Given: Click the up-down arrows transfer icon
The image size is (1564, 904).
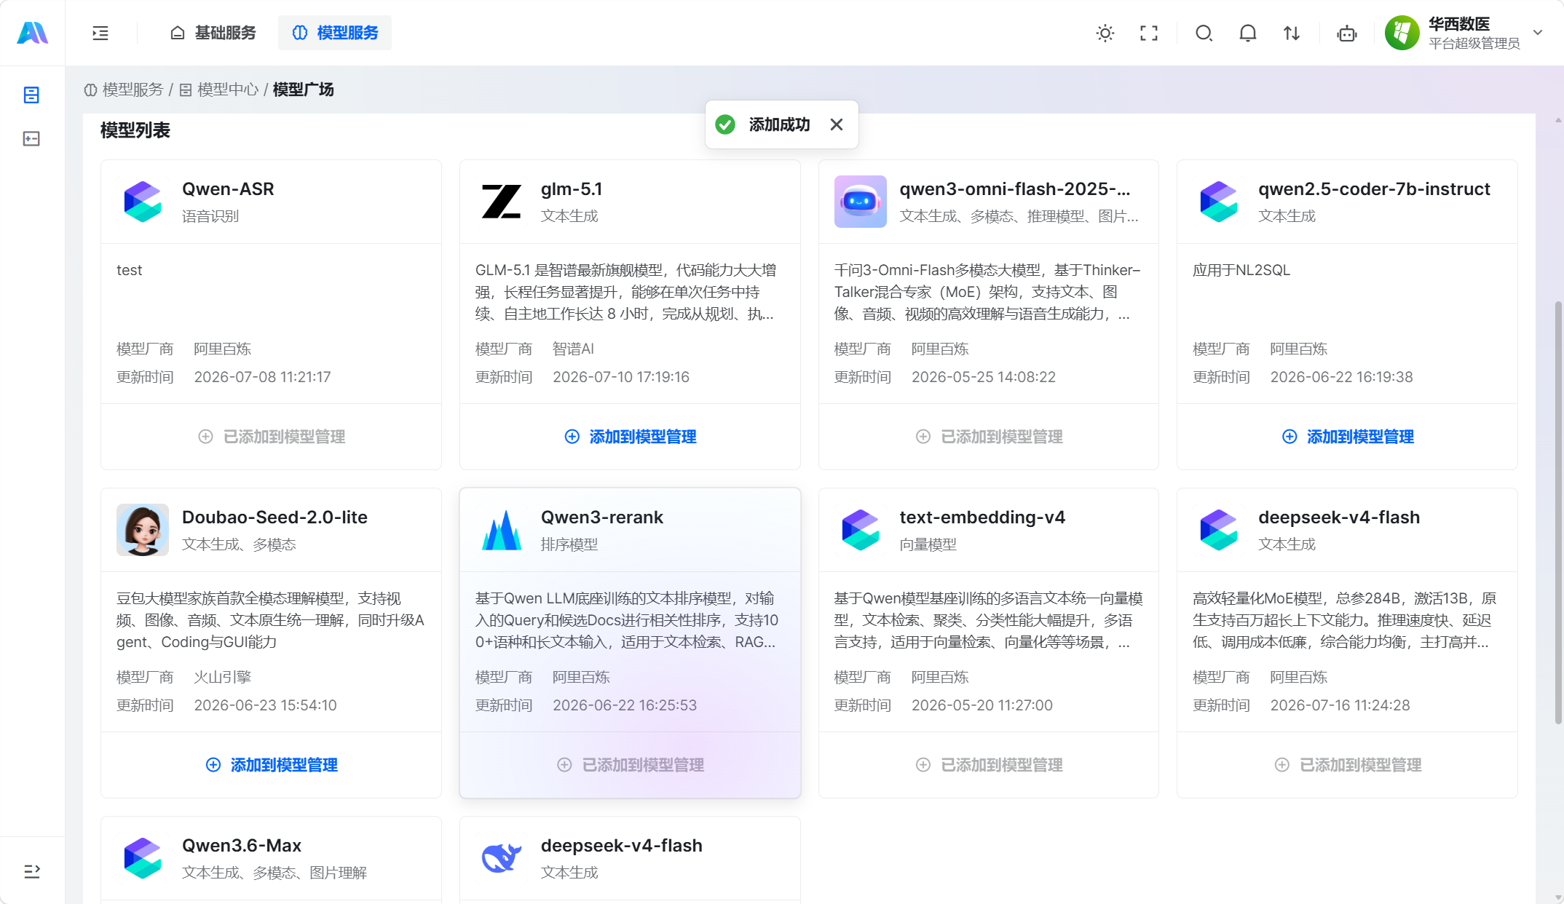Looking at the screenshot, I should [1292, 33].
